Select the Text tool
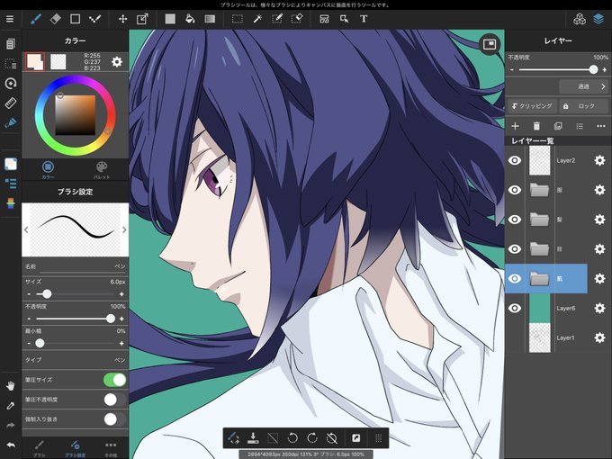 click(x=364, y=19)
